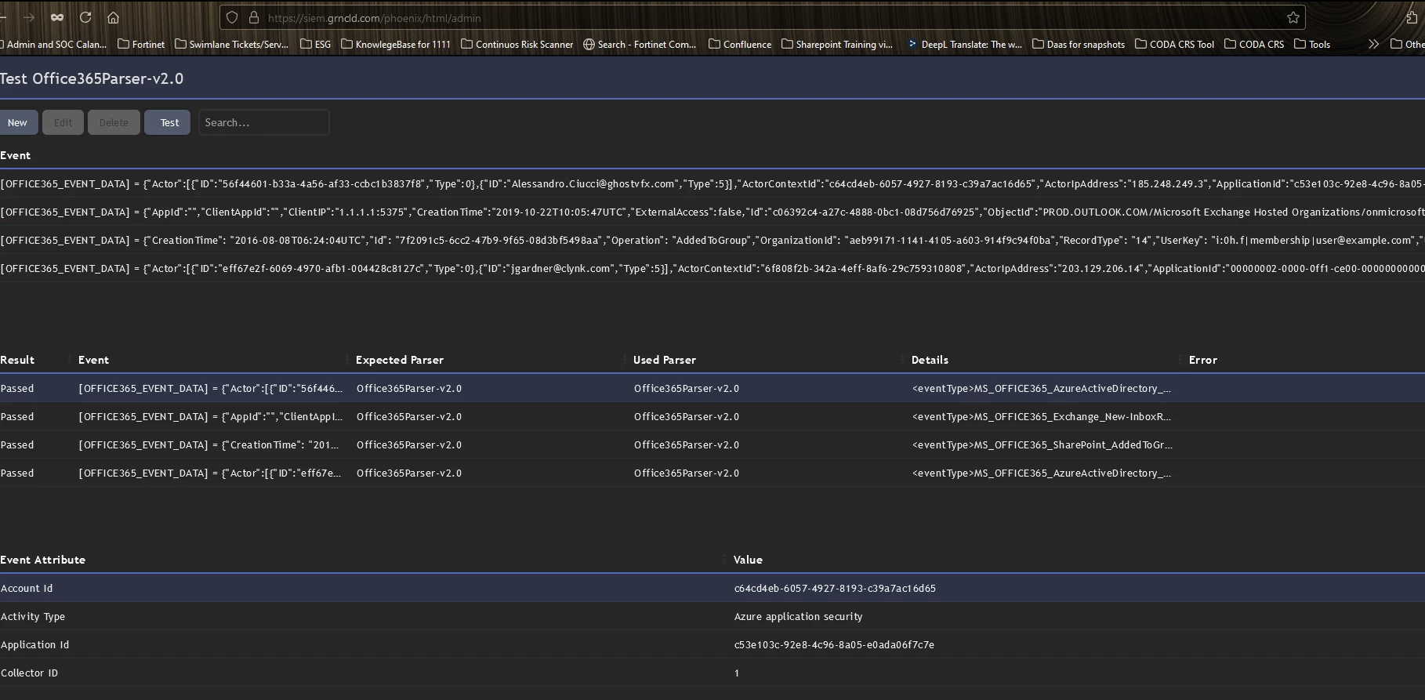Open the Continuos Risk Scanner bookmark folder
Viewport: 1425px width, 700px height.
[517, 45]
